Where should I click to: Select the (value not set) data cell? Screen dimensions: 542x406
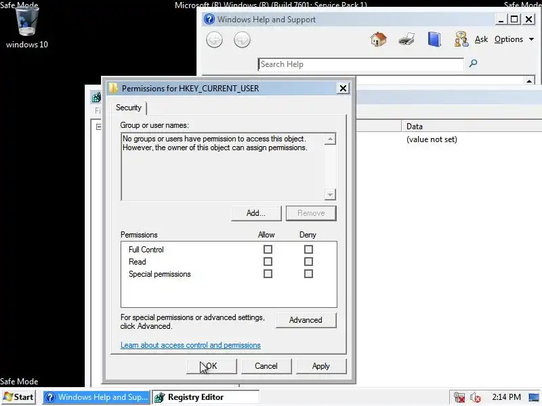432,139
